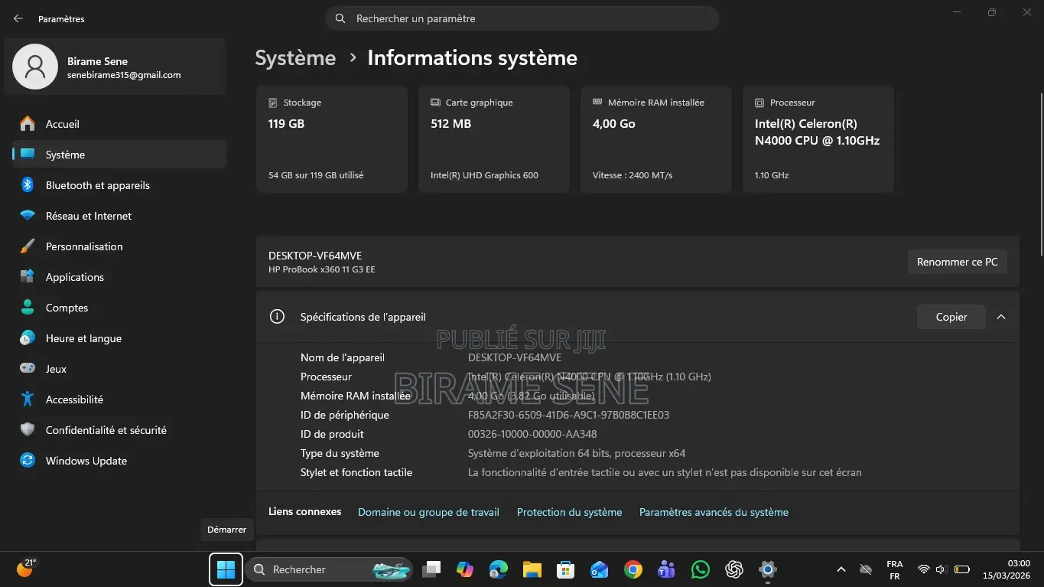Select Système in the sidebar
Viewport: 1044px width, 587px height.
[x=119, y=155]
